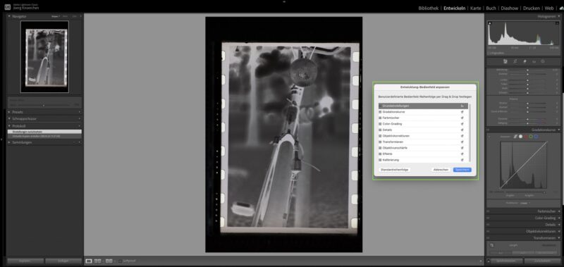Choose the blue curve channel

[x=536, y=137]
